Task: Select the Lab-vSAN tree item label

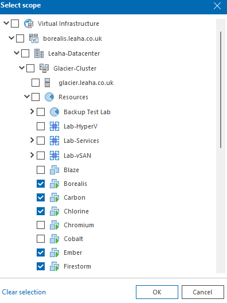Action: point(77,156)
